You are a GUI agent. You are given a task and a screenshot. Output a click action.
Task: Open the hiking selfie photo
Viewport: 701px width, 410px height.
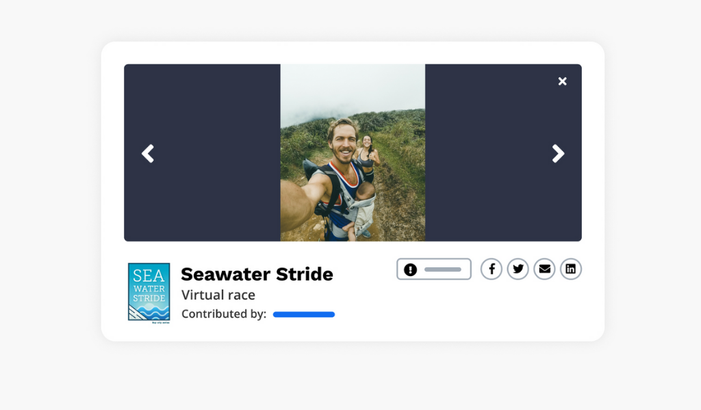coord(353,153)
